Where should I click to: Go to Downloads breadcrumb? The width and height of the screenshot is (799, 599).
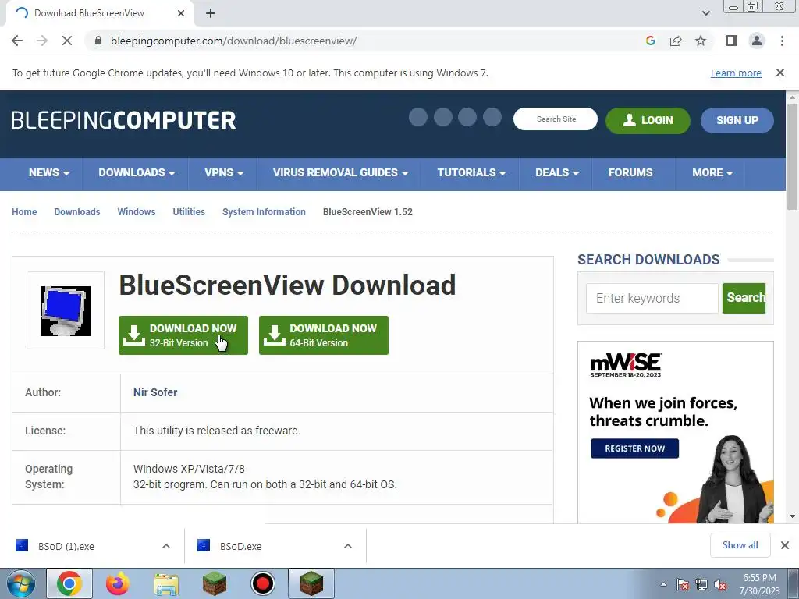click(x=77, y=212)
